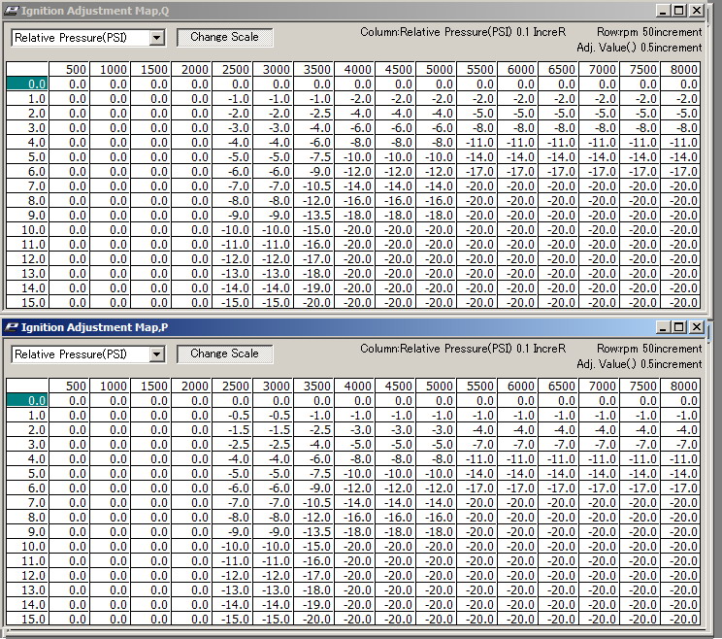Minimize the Ignition Adjustment Map,P window

coord(663,327)
